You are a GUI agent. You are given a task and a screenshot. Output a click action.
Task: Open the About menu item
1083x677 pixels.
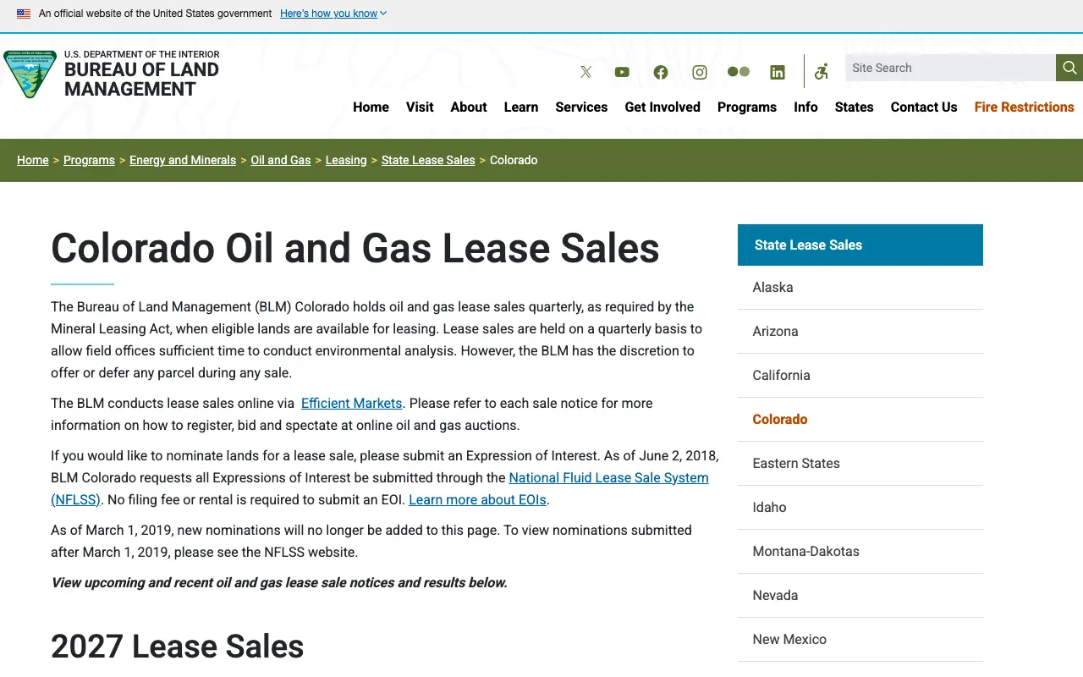click(x=469, y=107)
